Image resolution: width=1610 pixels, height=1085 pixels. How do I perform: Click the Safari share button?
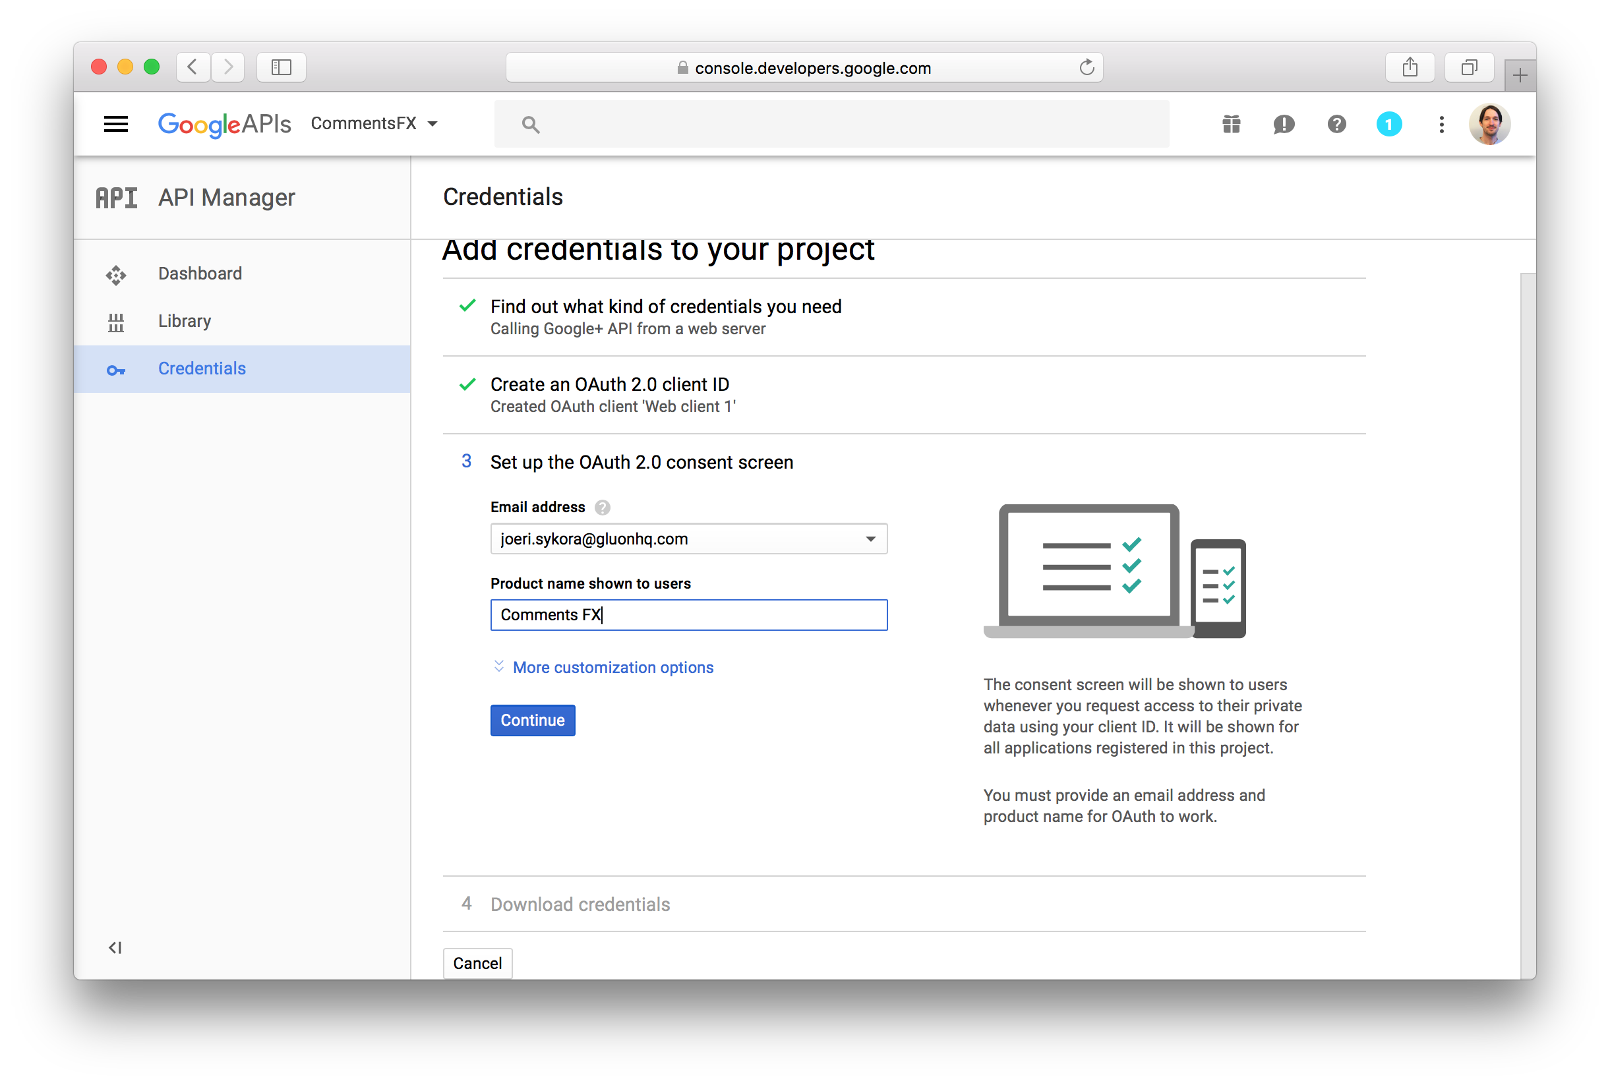[x=1410, y=67]
